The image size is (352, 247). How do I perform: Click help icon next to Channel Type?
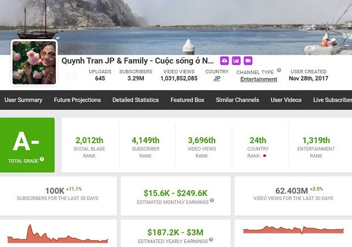click(x=279, y=70)
